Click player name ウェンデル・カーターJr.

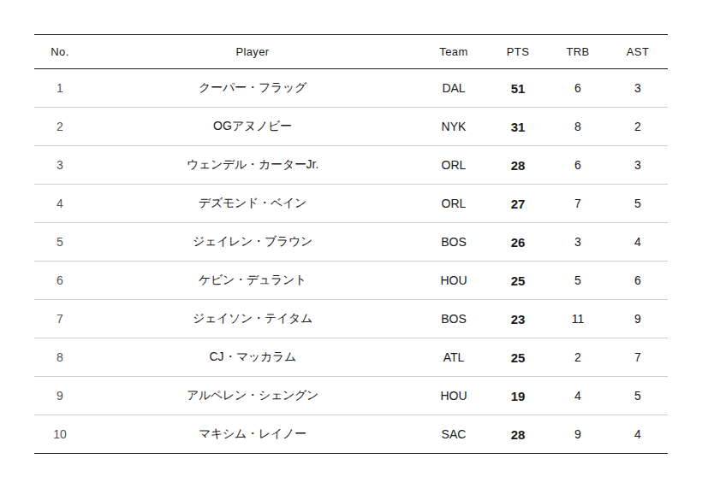(x=253, y=165)
